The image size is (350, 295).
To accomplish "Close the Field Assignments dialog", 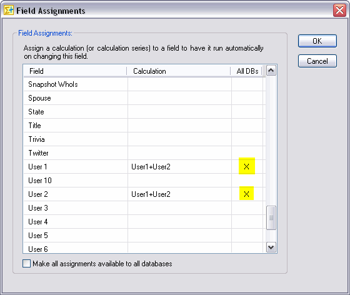I will [339, 10].
